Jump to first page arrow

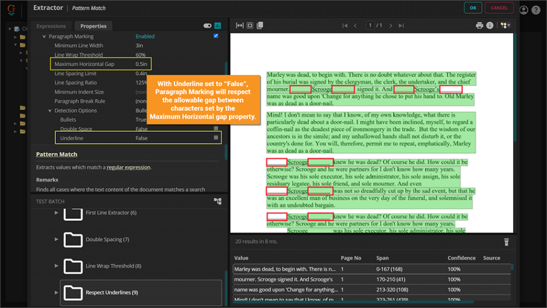345,25
